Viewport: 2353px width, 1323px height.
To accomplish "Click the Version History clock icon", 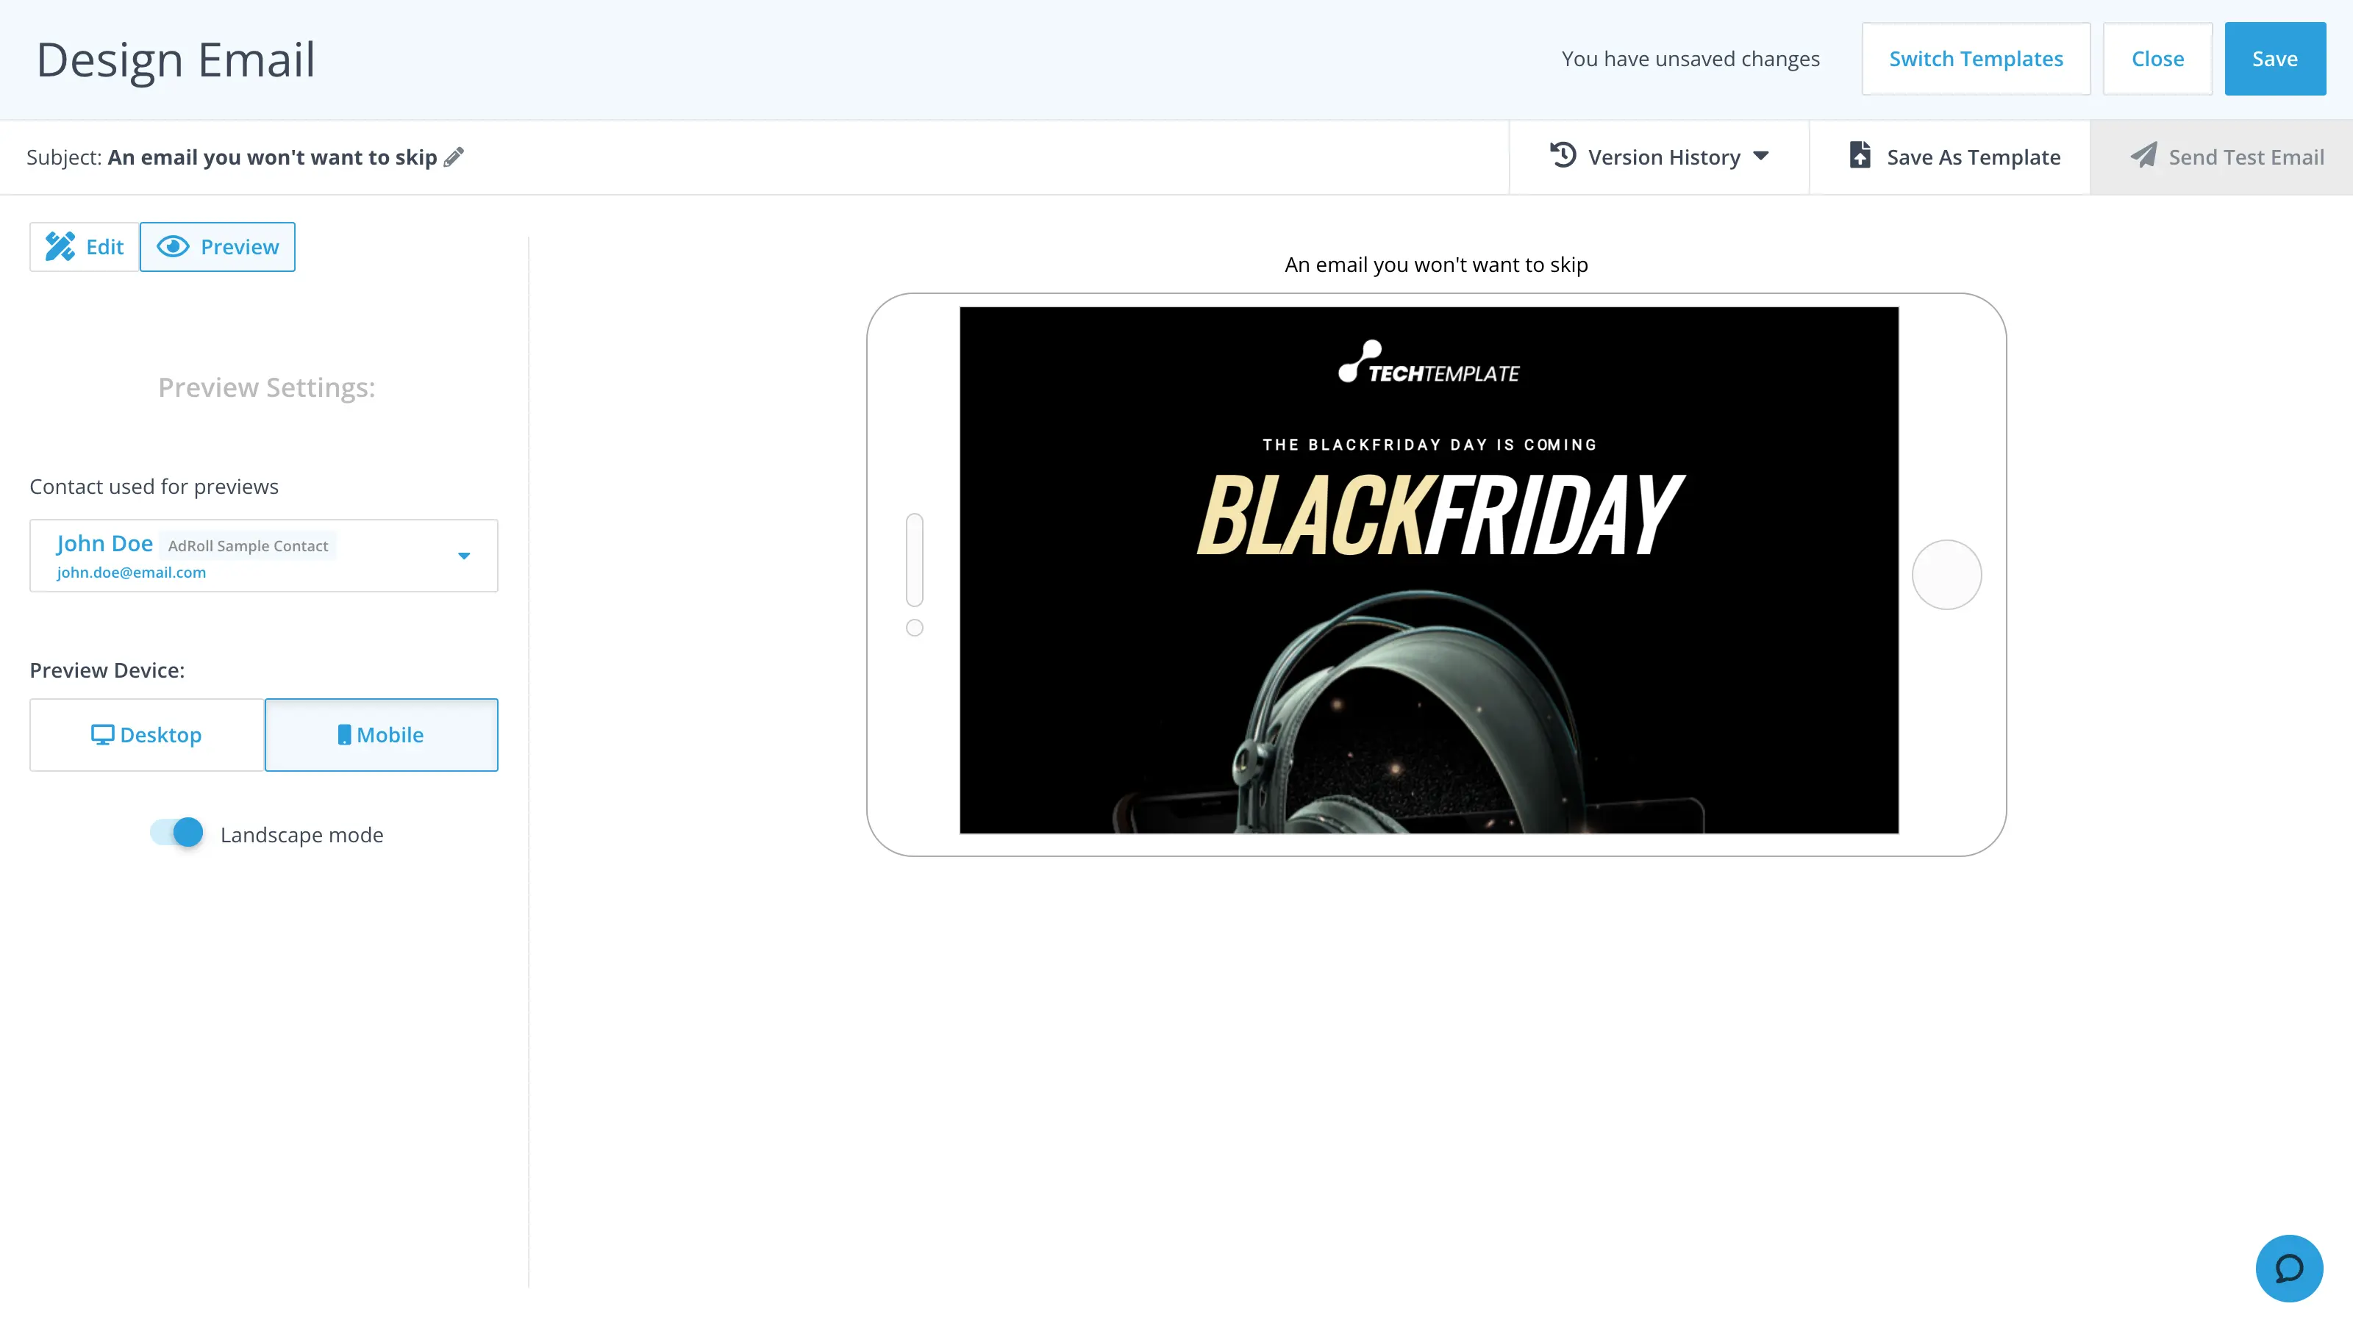I will (1563, 155).
